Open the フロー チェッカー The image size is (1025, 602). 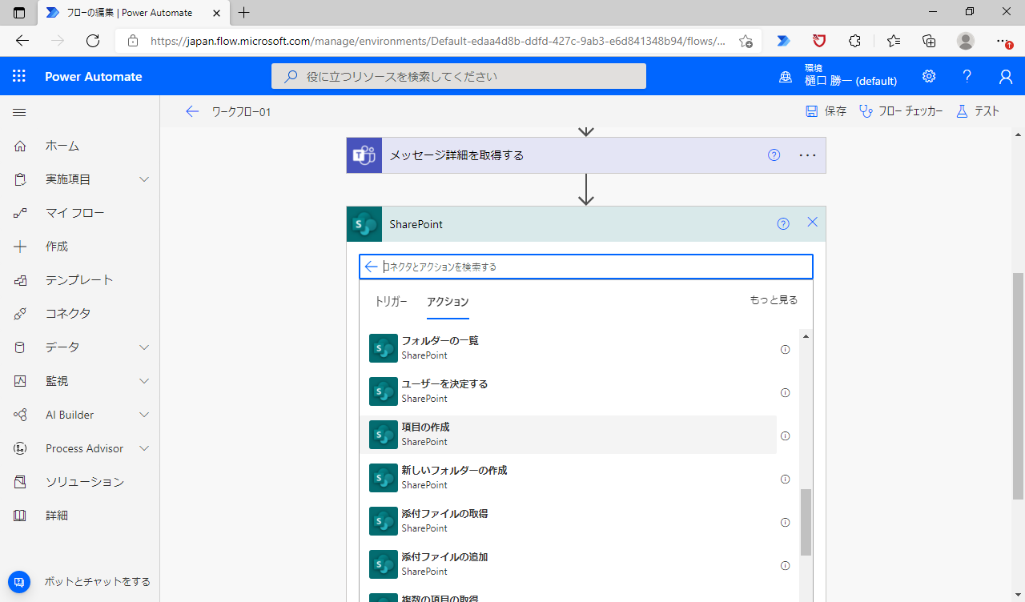pos(901,111)
